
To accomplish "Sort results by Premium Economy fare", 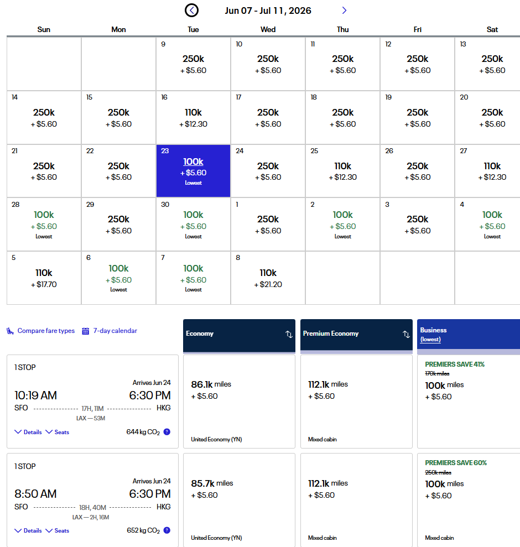I will click(x=405, y=334).
